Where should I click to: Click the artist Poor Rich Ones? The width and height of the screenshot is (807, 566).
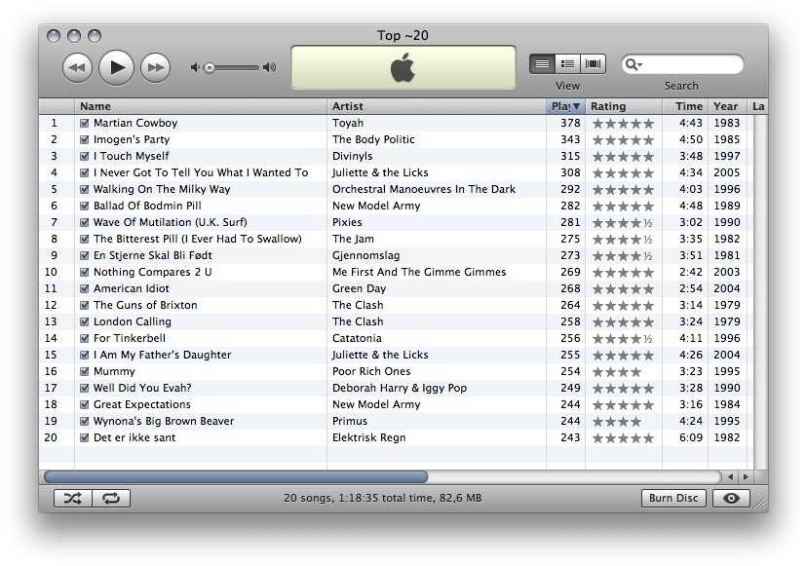point(371,371)
